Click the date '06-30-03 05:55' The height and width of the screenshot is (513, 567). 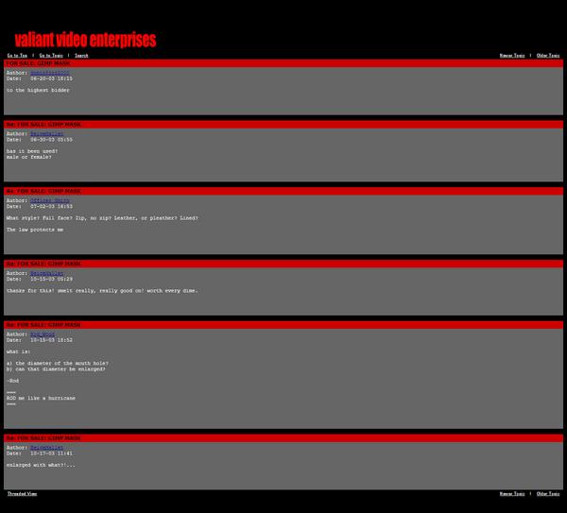51,140
